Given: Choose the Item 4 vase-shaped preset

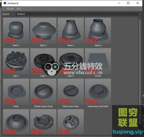Looking at the screenshot, I should click(98, 30).
